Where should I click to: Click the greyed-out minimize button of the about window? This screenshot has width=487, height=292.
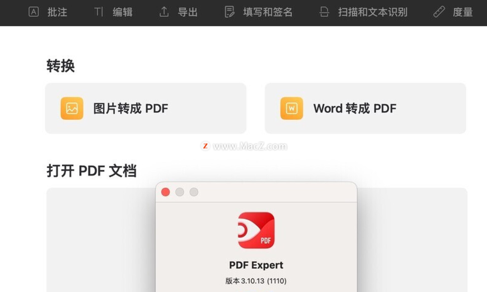click(x=180, y=192)
